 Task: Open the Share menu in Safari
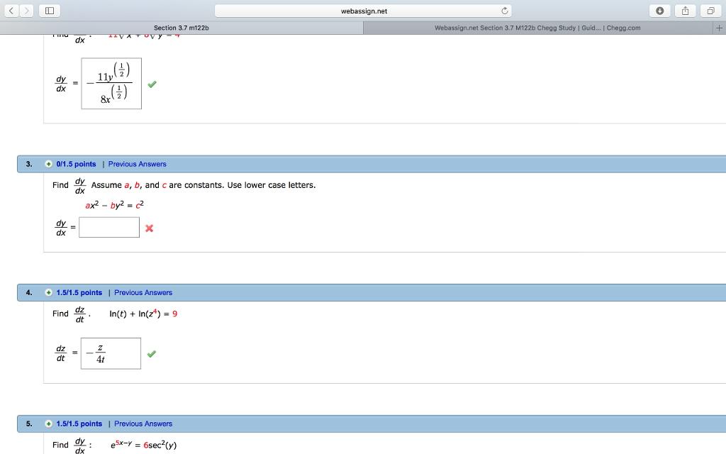tap(686, 11)
